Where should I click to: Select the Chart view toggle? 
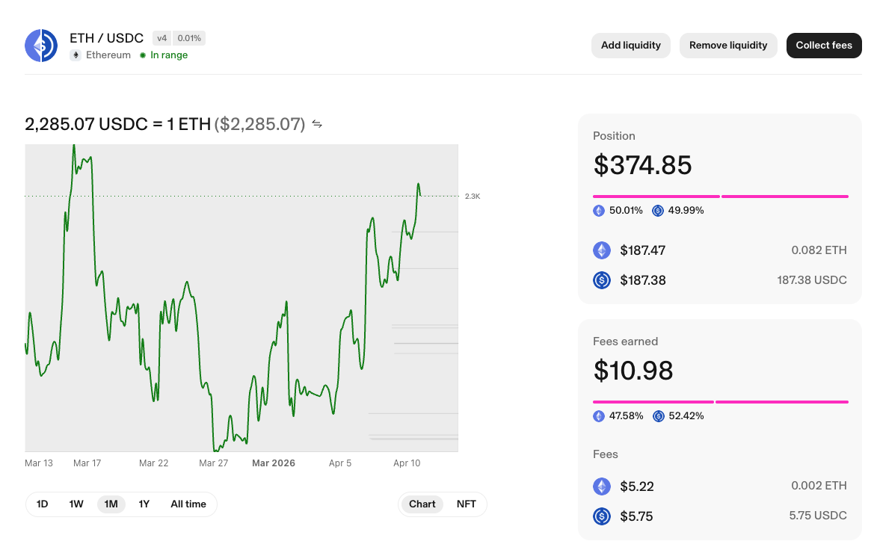[422, 504]
